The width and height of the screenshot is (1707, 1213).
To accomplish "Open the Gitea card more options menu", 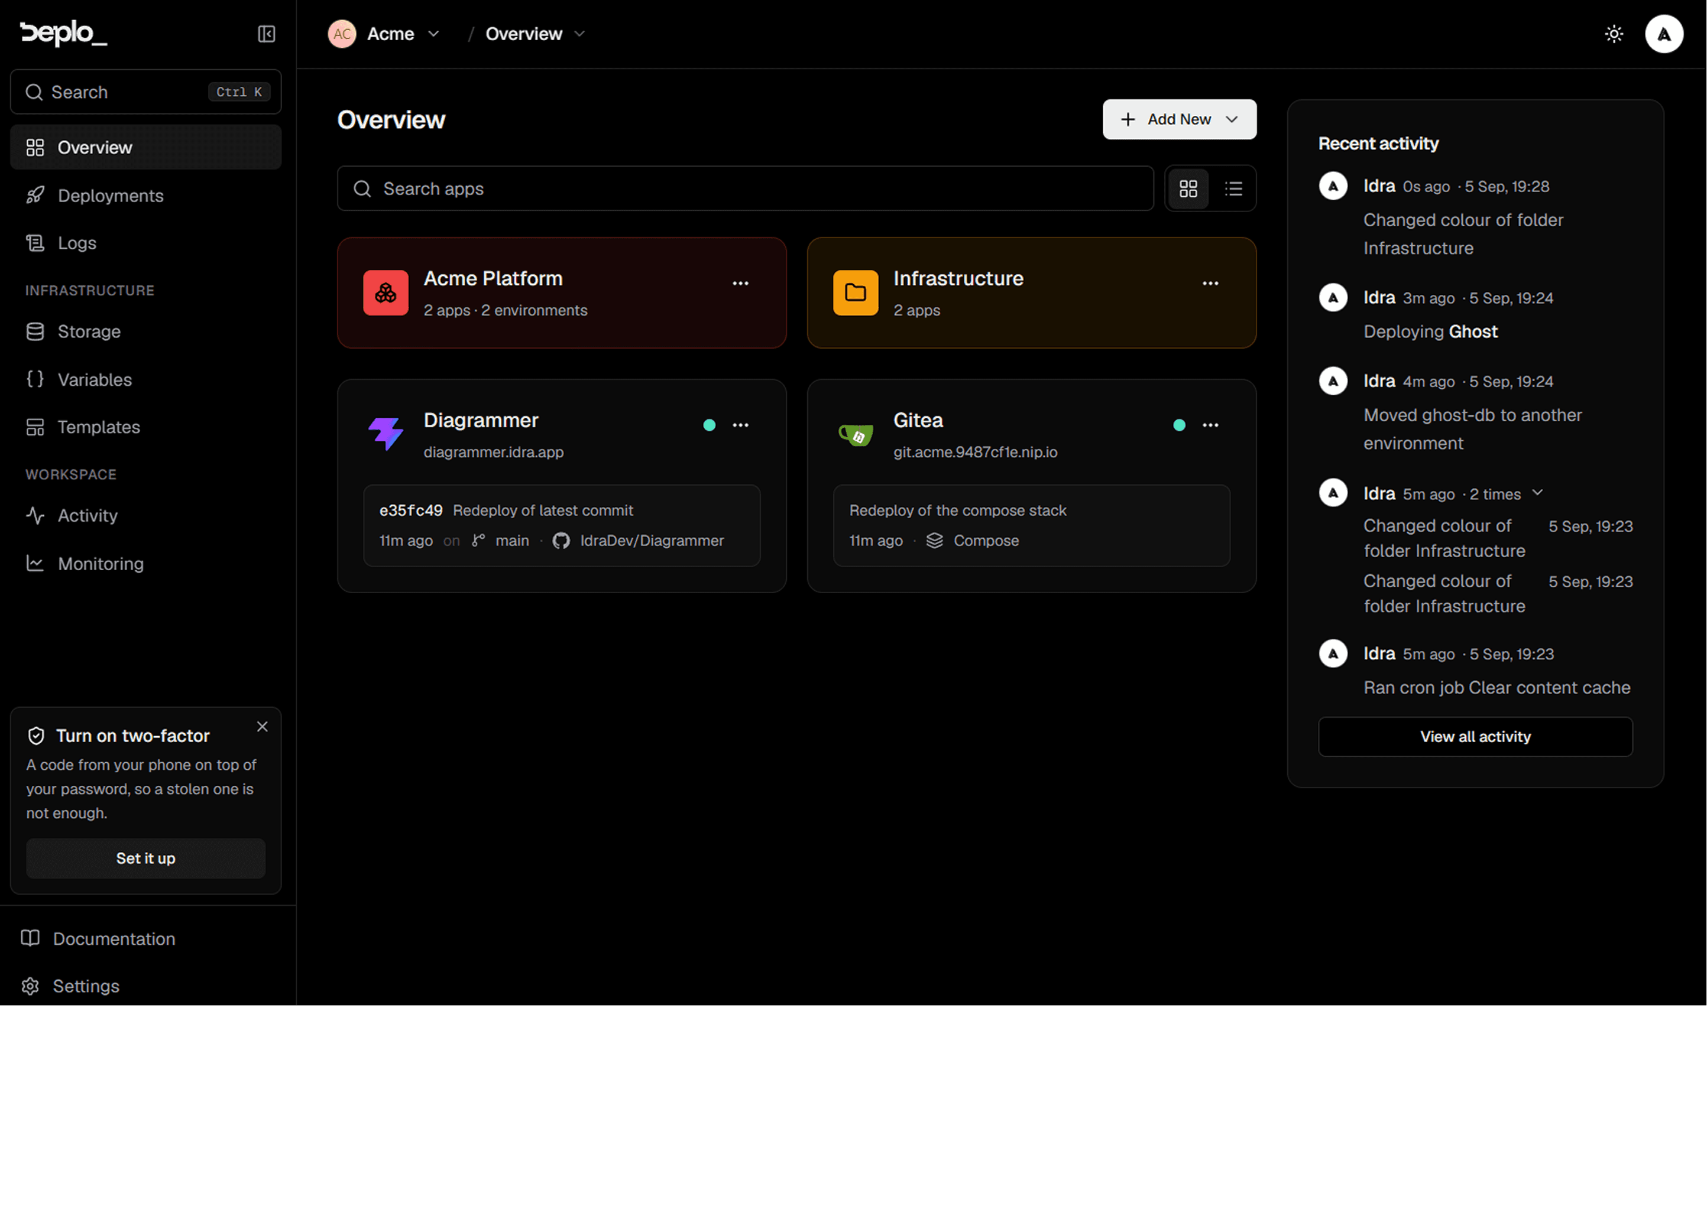I will (1210, 425).
